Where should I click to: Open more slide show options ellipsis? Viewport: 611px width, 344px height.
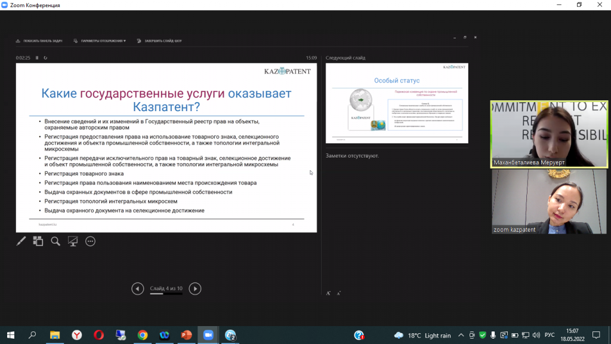91,241
